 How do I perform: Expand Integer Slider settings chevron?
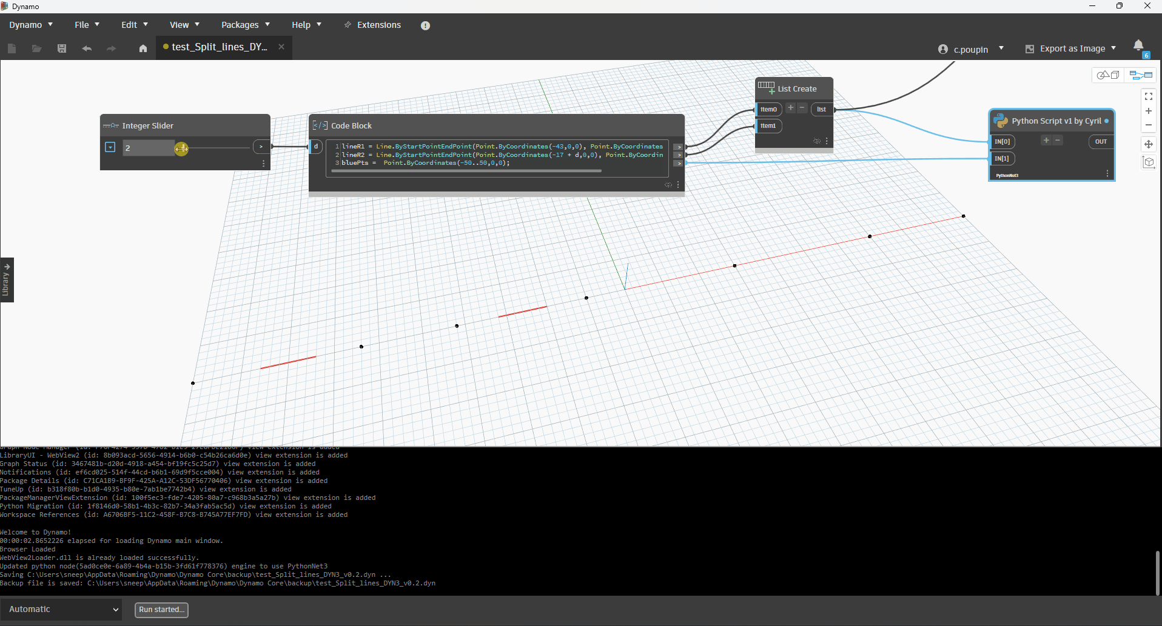(x=110, y=147)
